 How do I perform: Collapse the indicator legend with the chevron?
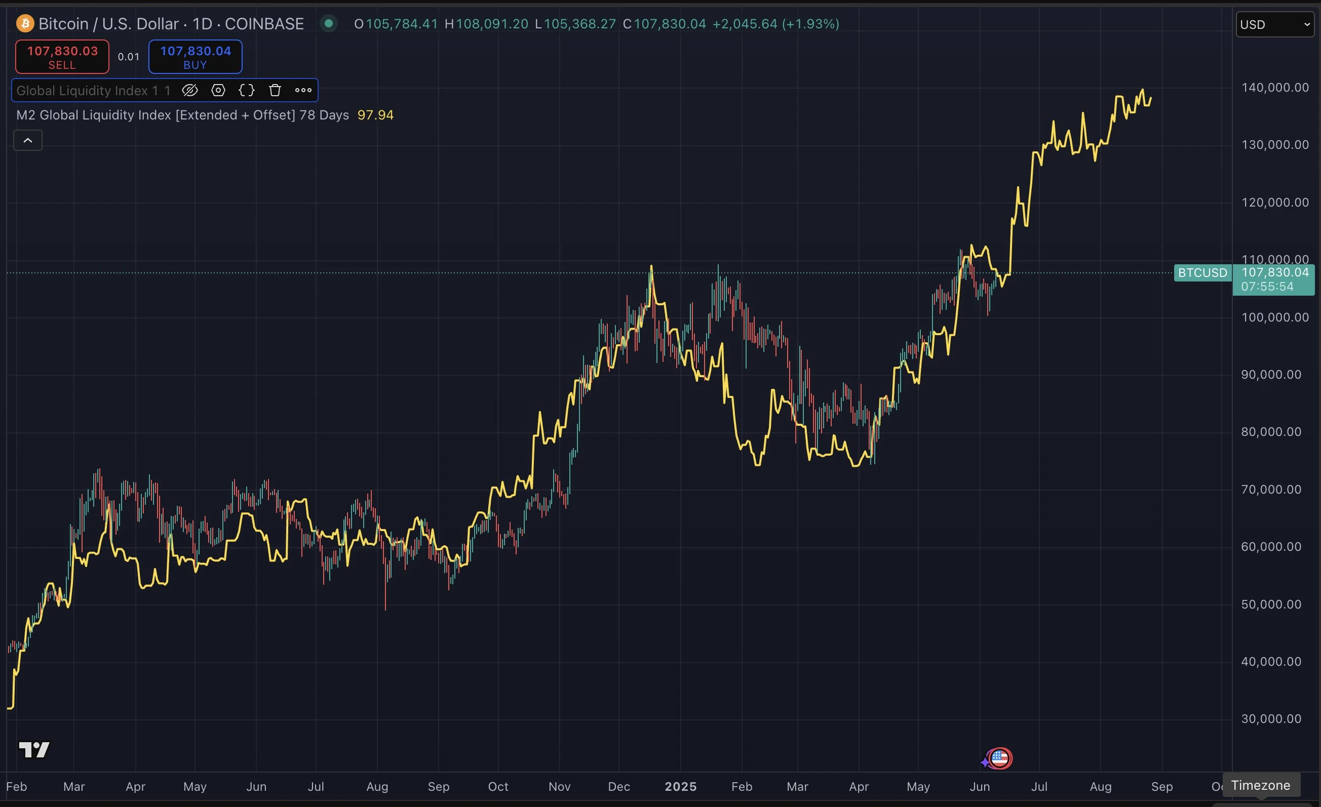point(27,140)
